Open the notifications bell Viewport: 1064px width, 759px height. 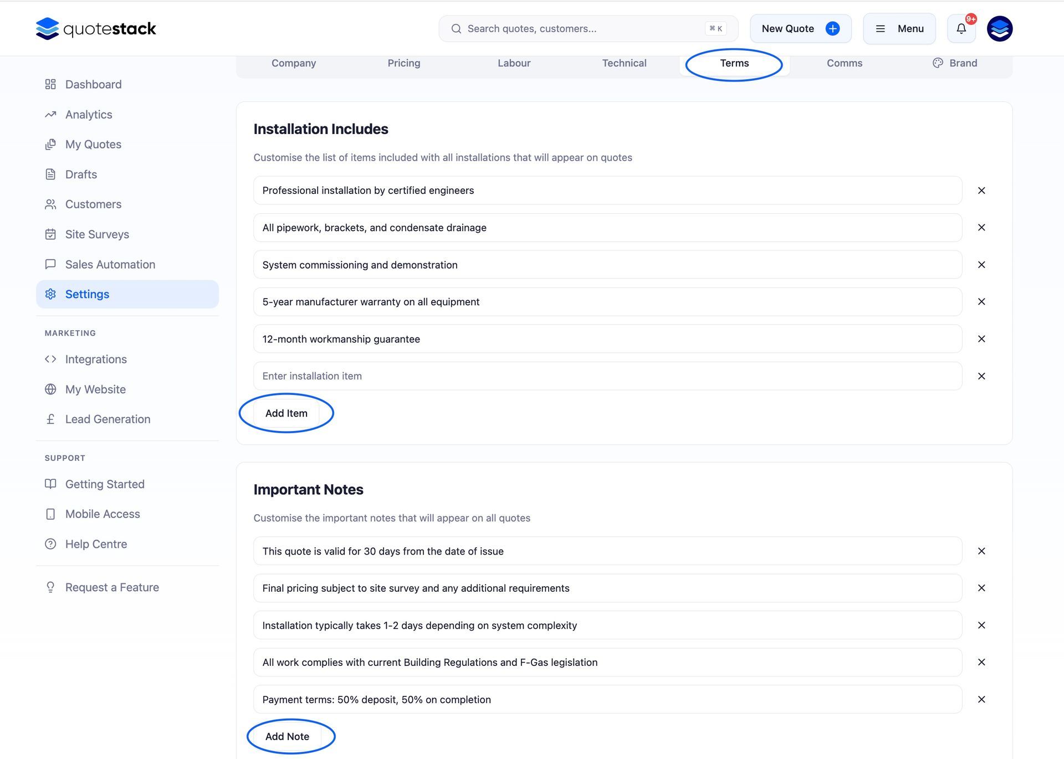pyautogui.click(x=961, y=29)
